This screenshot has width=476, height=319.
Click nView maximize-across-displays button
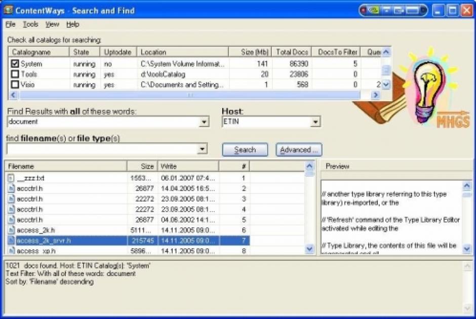click(412, 10)
